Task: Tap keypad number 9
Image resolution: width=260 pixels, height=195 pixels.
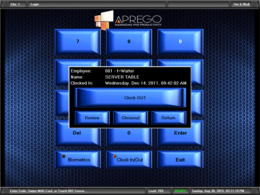Action: tap(180, 42)
